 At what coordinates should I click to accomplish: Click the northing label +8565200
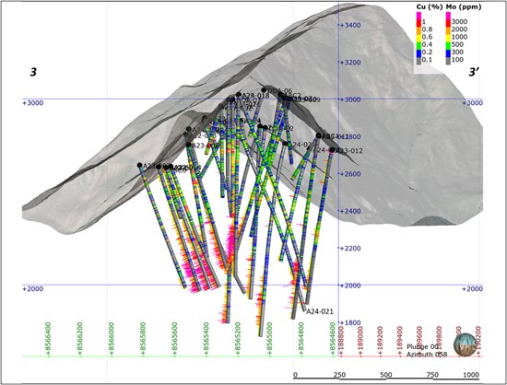point(238,339)
